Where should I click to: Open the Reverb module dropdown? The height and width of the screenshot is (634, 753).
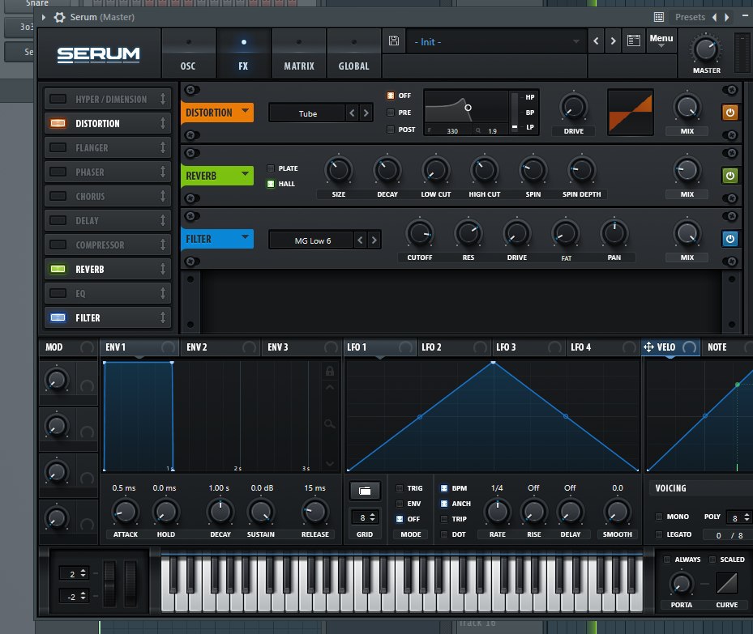point(246,173)
